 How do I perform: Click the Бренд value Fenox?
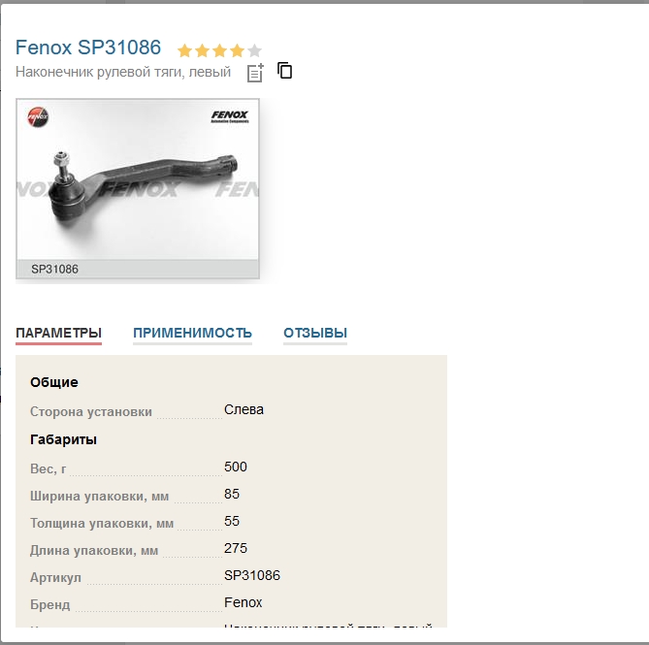click(x=243, y=602)
